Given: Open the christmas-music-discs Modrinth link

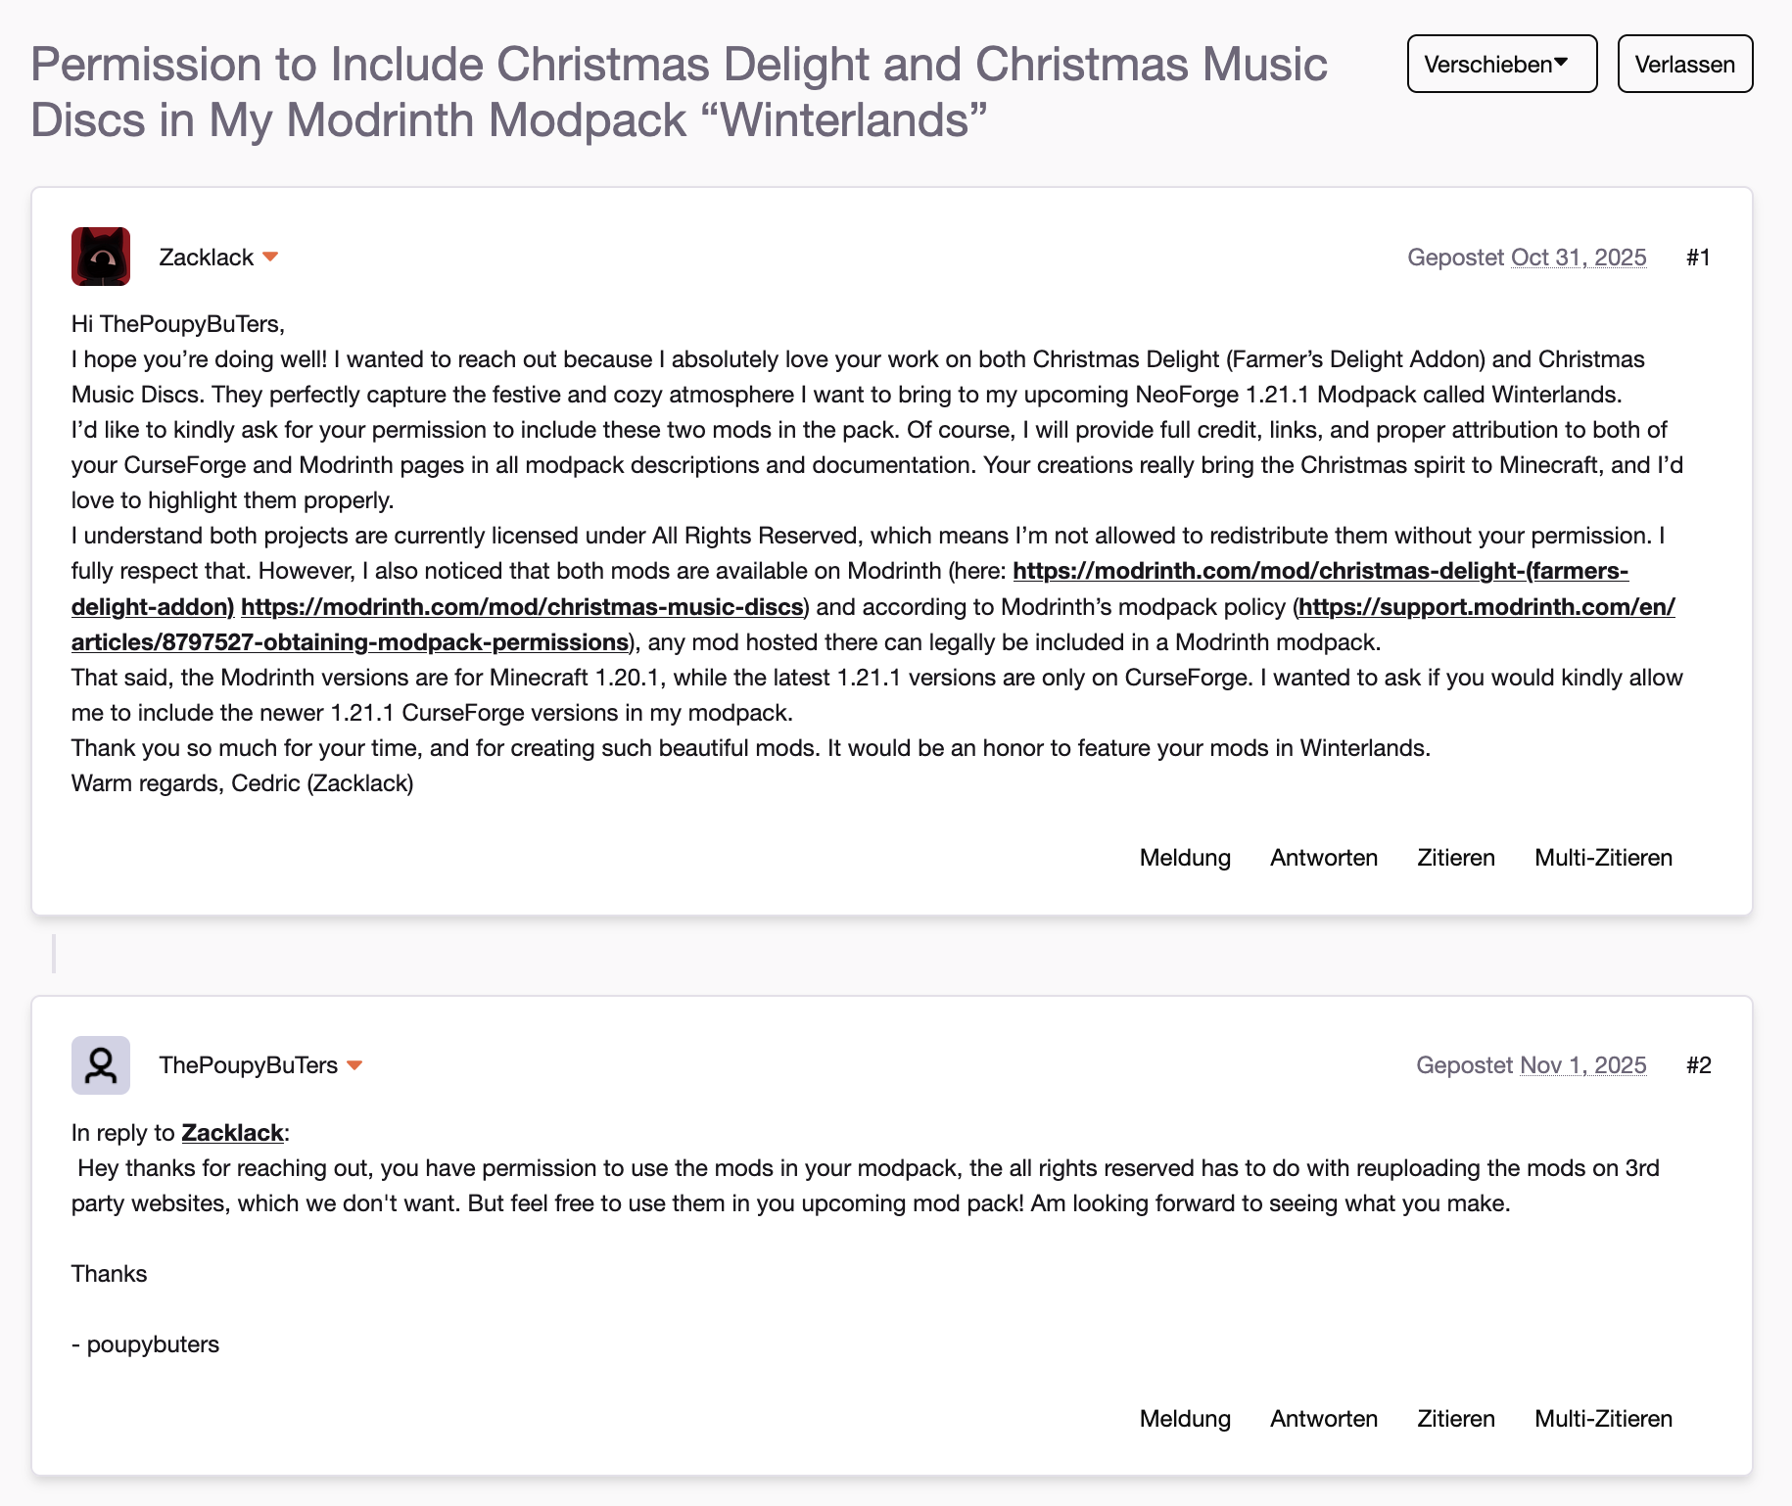Looking at the screenshot, I should (522, 607).
